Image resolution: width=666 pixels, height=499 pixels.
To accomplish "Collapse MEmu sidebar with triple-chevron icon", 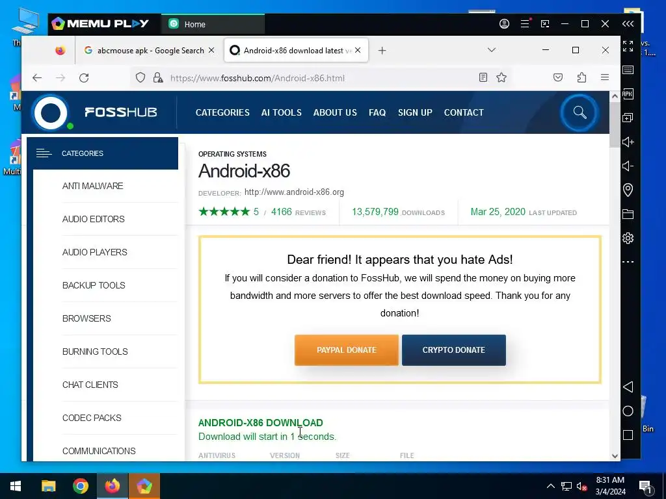I will 628,24.
